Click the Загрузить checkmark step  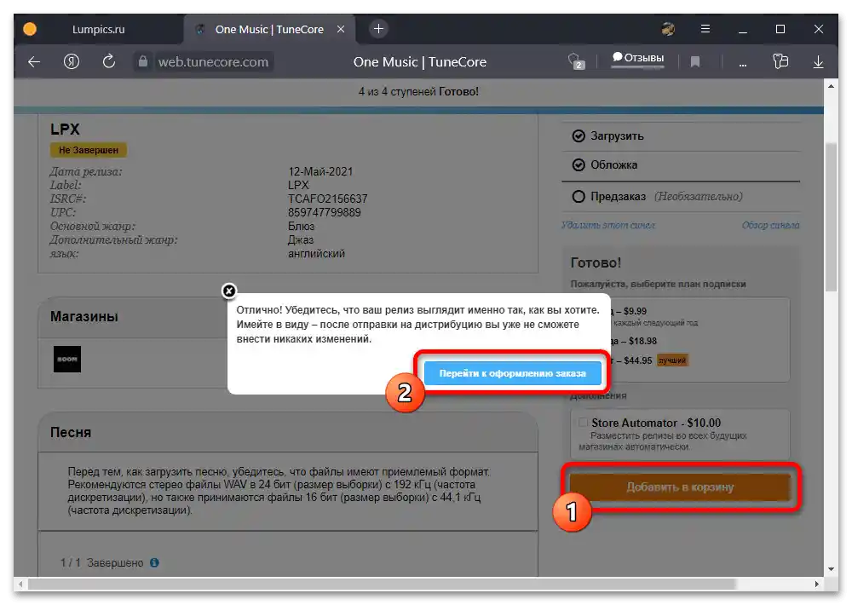click(579, 135)
